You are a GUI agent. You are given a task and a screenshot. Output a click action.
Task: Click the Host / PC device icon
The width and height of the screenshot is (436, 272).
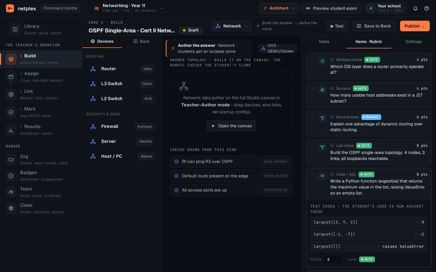[93, 156]
